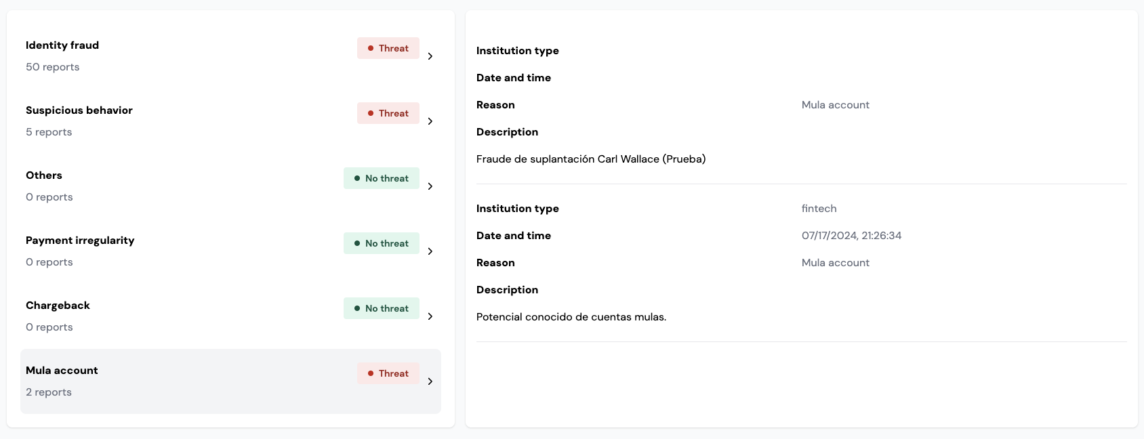Click Chargeback row chevron arrow
The image size is (1144, 439).
click(x=430, y=316)
